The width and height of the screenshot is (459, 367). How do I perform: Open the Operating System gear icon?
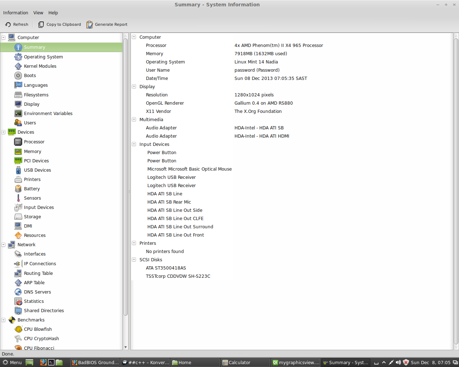click(18, 57)
